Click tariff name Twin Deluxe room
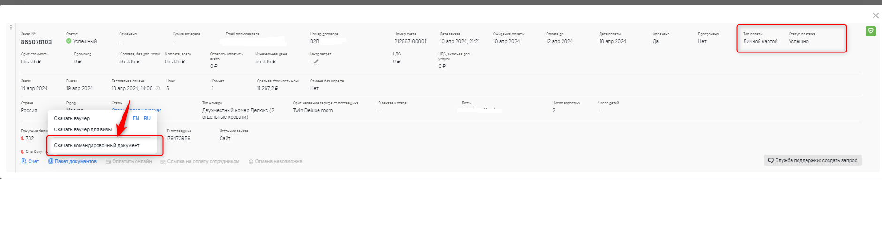Image resolution: width=882 pixels, height=225 pixels. (x=313, y=110)
